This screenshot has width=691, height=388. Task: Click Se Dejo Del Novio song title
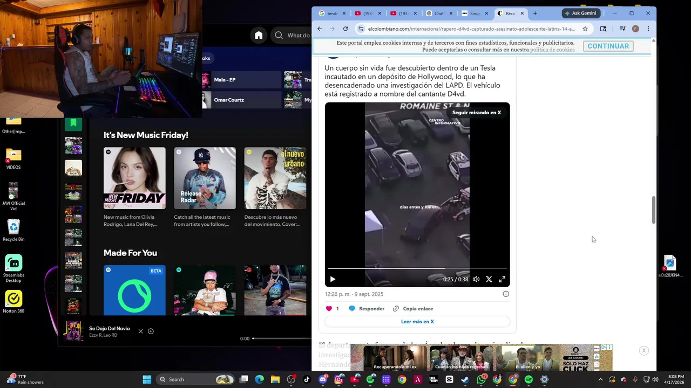tap(110, 328)
